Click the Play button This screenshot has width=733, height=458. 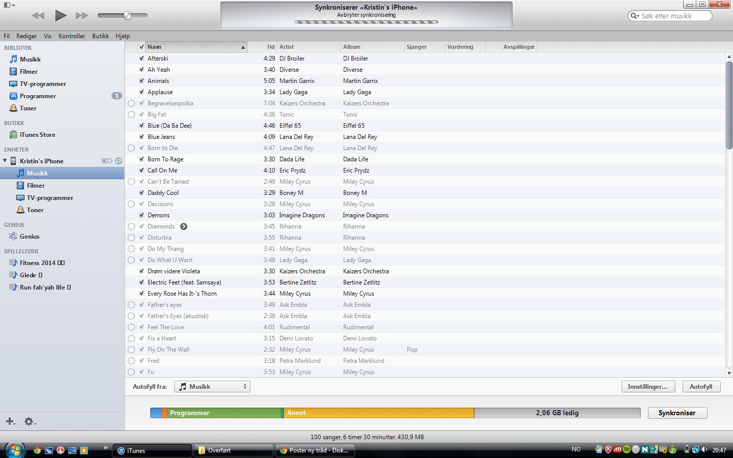61,15
